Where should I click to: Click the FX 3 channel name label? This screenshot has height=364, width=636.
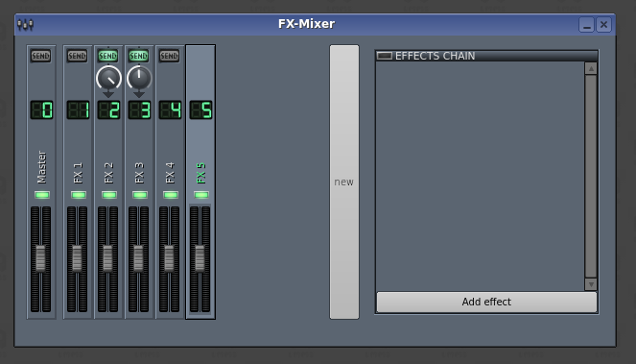139,173
